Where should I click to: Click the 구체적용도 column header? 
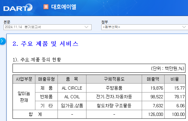click(x=114, y=79)
